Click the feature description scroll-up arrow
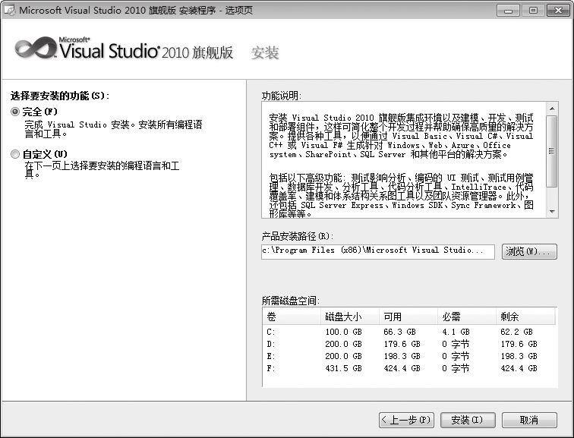Viewport: 574px width, 438px height. click(552, 109)
